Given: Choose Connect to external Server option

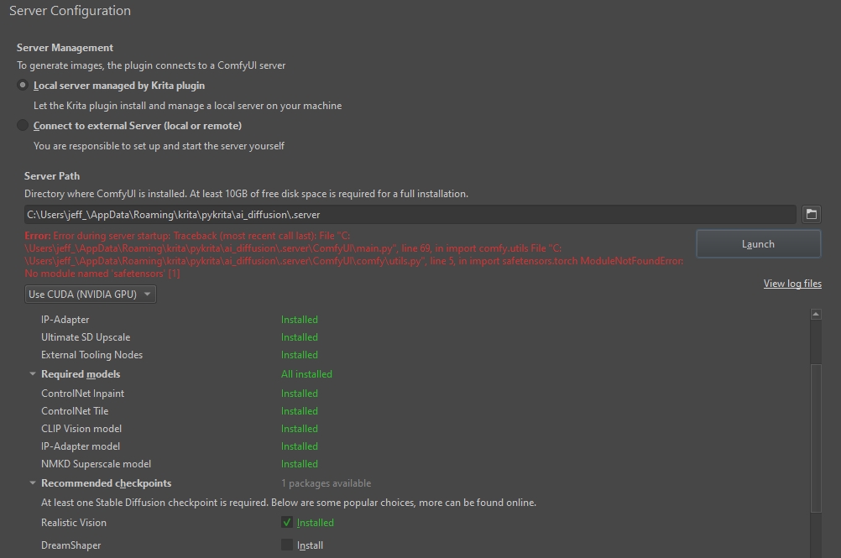Looking at the screenshot, I should 24,124.
